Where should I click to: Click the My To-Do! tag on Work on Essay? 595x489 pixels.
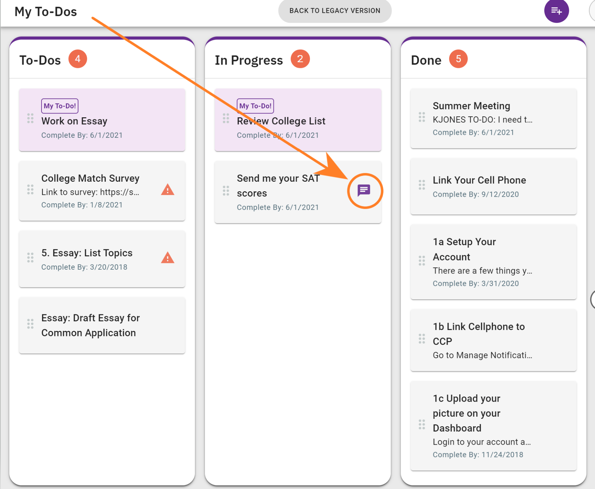click(x=60, y=106)
